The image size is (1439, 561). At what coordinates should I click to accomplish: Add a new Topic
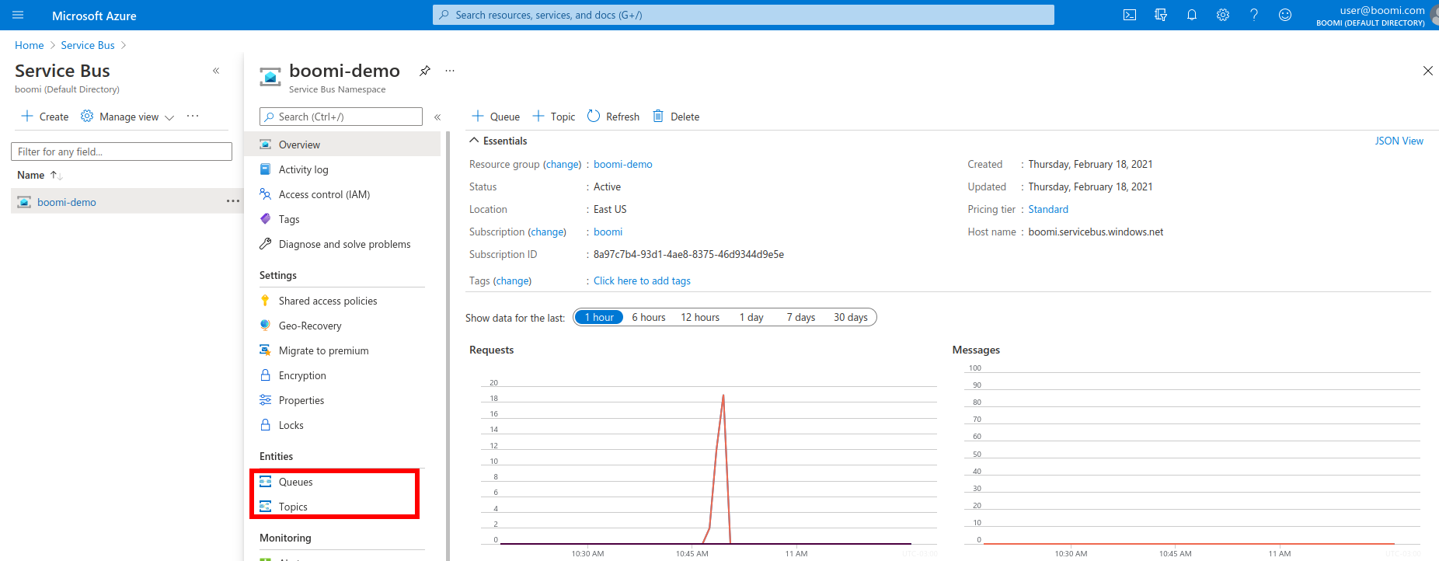click(x=554, y=117)
